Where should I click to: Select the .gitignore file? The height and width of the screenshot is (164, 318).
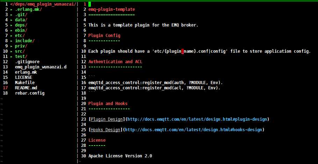(27, 62)
